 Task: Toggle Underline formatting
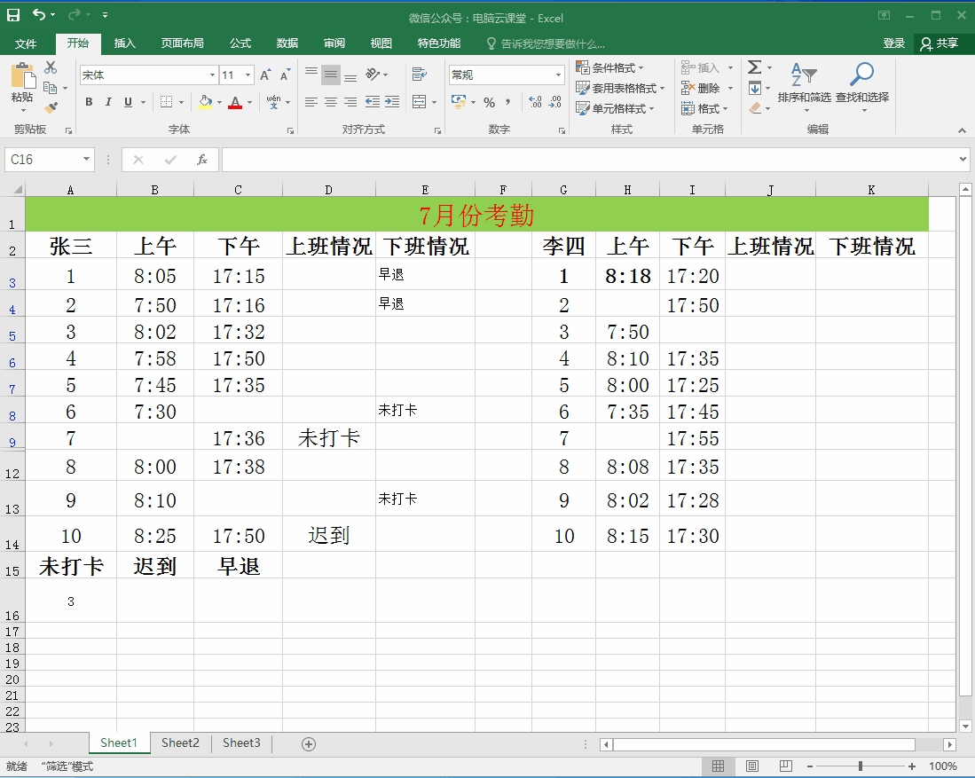pos(128,102)
